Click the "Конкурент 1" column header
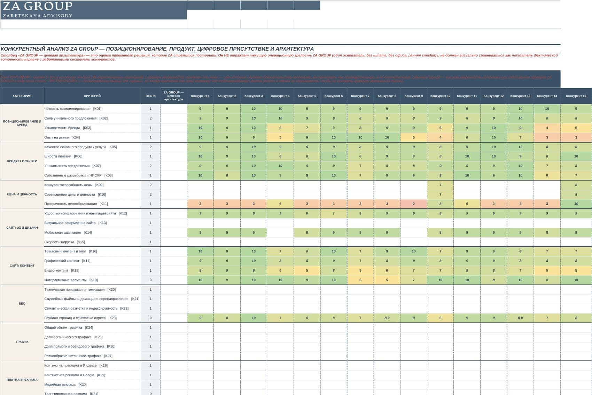Image resolution: width=592 pixels, height=395 pixels. point(200,96)
